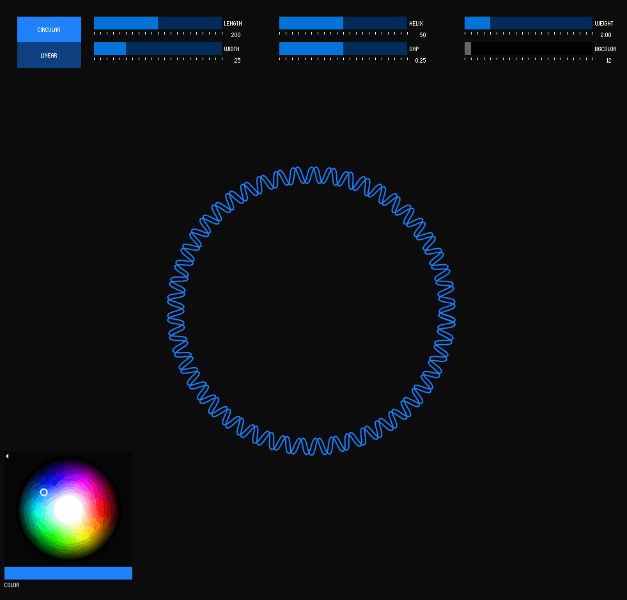Viewport: 627px width, 600px height.
Task: Click the GAP value 0.25
Action: 421,61
